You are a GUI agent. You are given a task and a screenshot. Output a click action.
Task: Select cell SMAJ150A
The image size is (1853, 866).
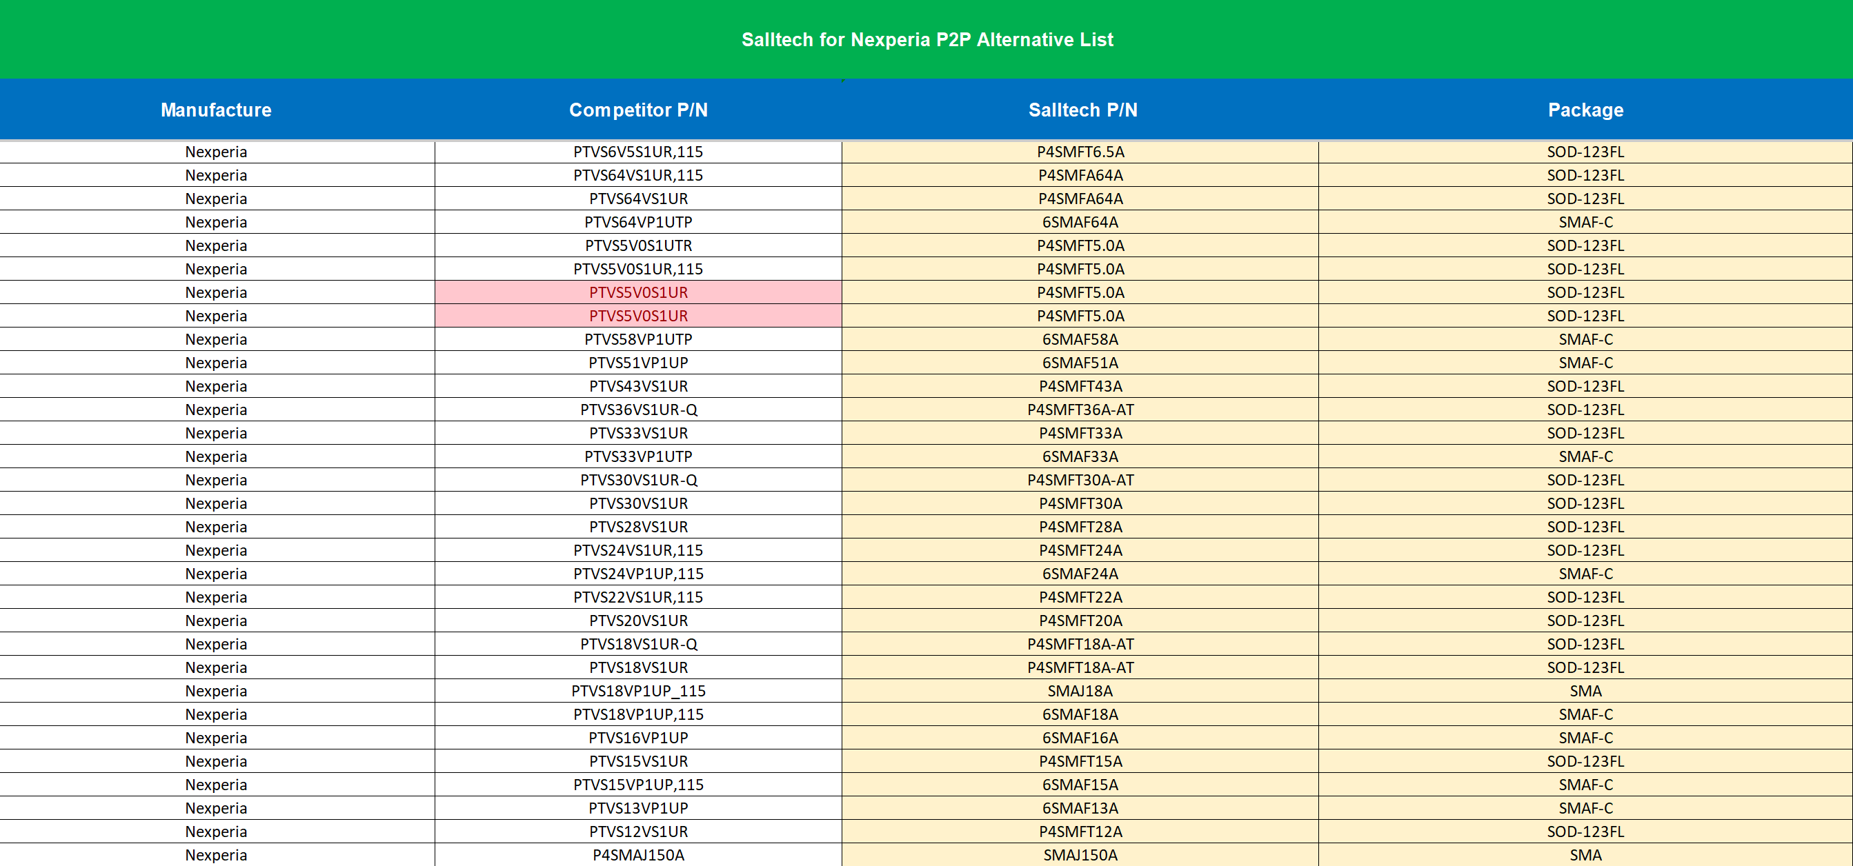tap(1080, 854)
